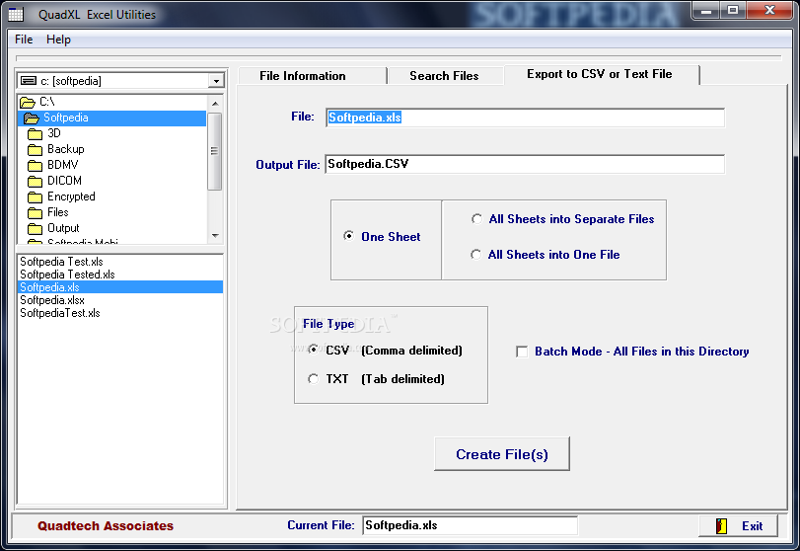Click the BDMV folder icon
The width and height of the screenshot is (800, 551).
(35, 166)
